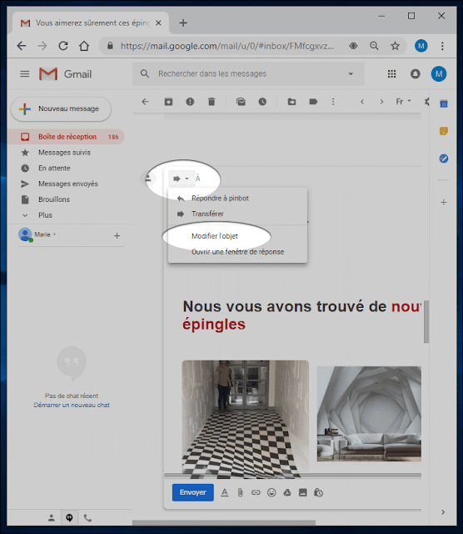Go to the newer message arrow
This screenshot has height=534, width=463.
[x=362, y=102]
